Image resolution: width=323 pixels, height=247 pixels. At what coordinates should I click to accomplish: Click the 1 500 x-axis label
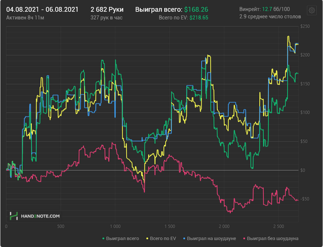(x=169, y=226)
